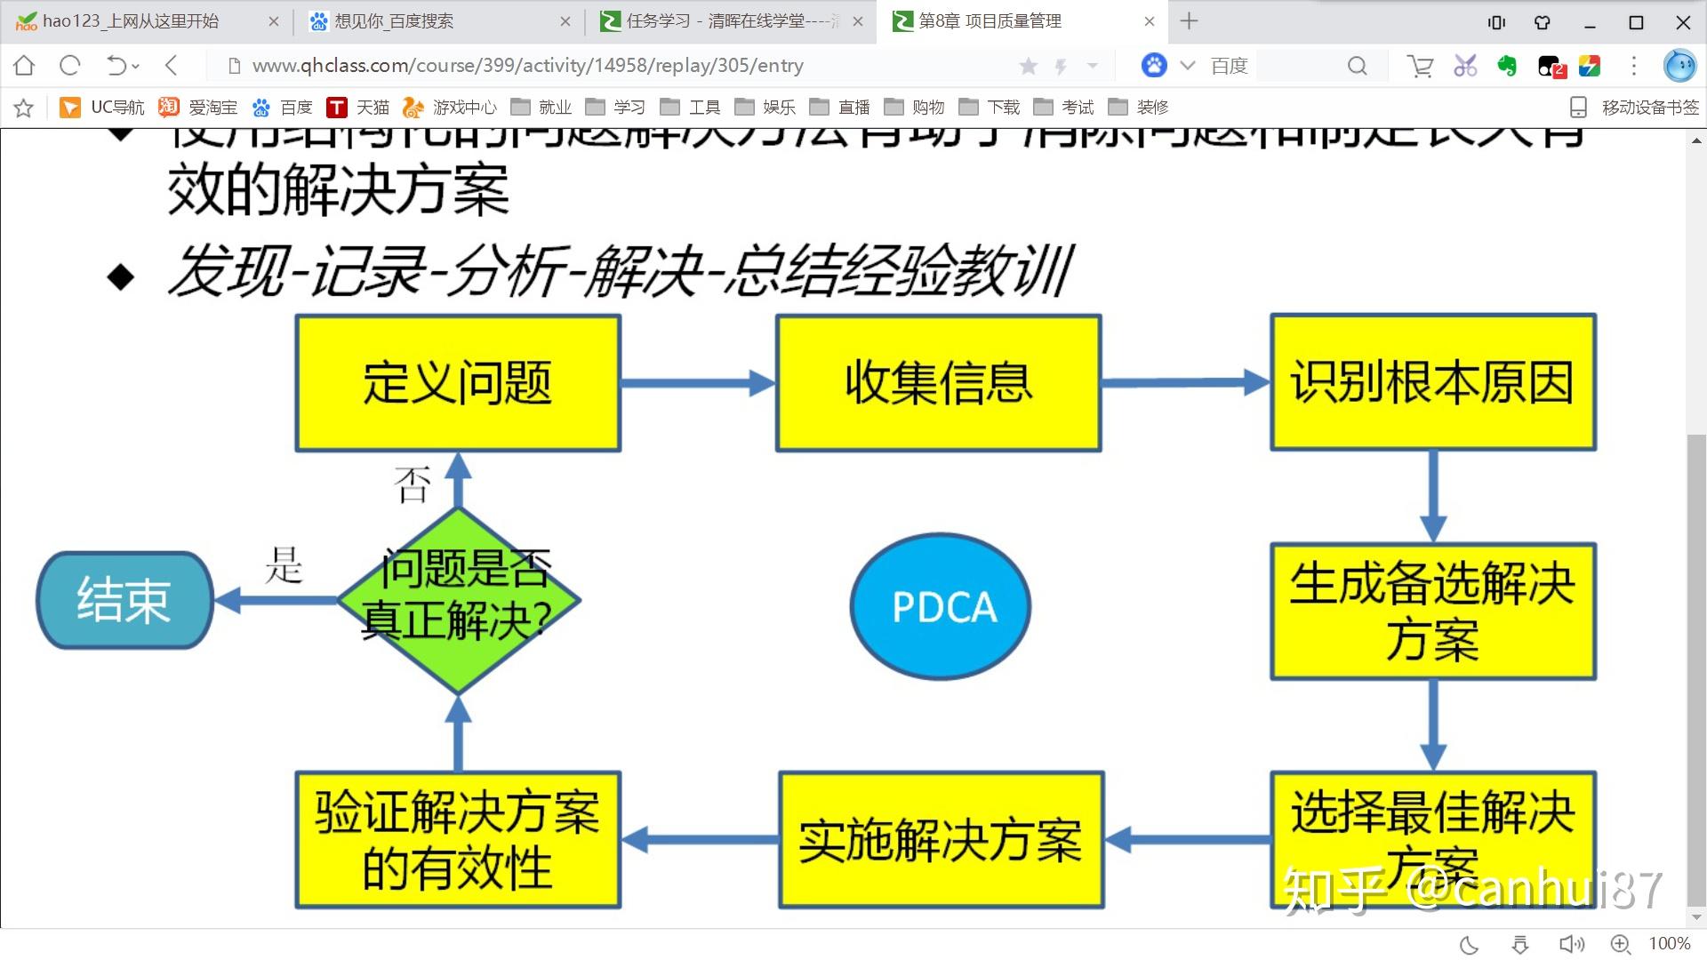Open the user avatar icon at top right
This screenshot has height=960, width=1707.
1680,65
